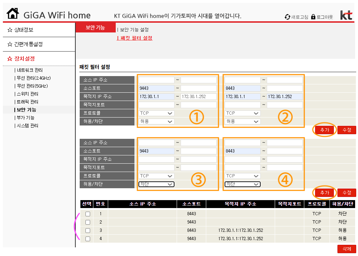Open protocol TCP dropdown in section 1
The image size is (358, 256).
[x=156, y=113]
